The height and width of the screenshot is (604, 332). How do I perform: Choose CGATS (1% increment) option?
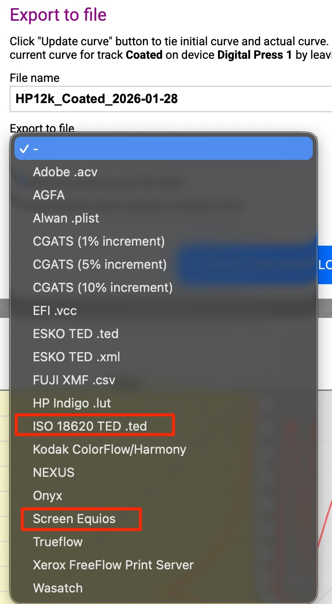pyautogui.click(x=99, y=241)
